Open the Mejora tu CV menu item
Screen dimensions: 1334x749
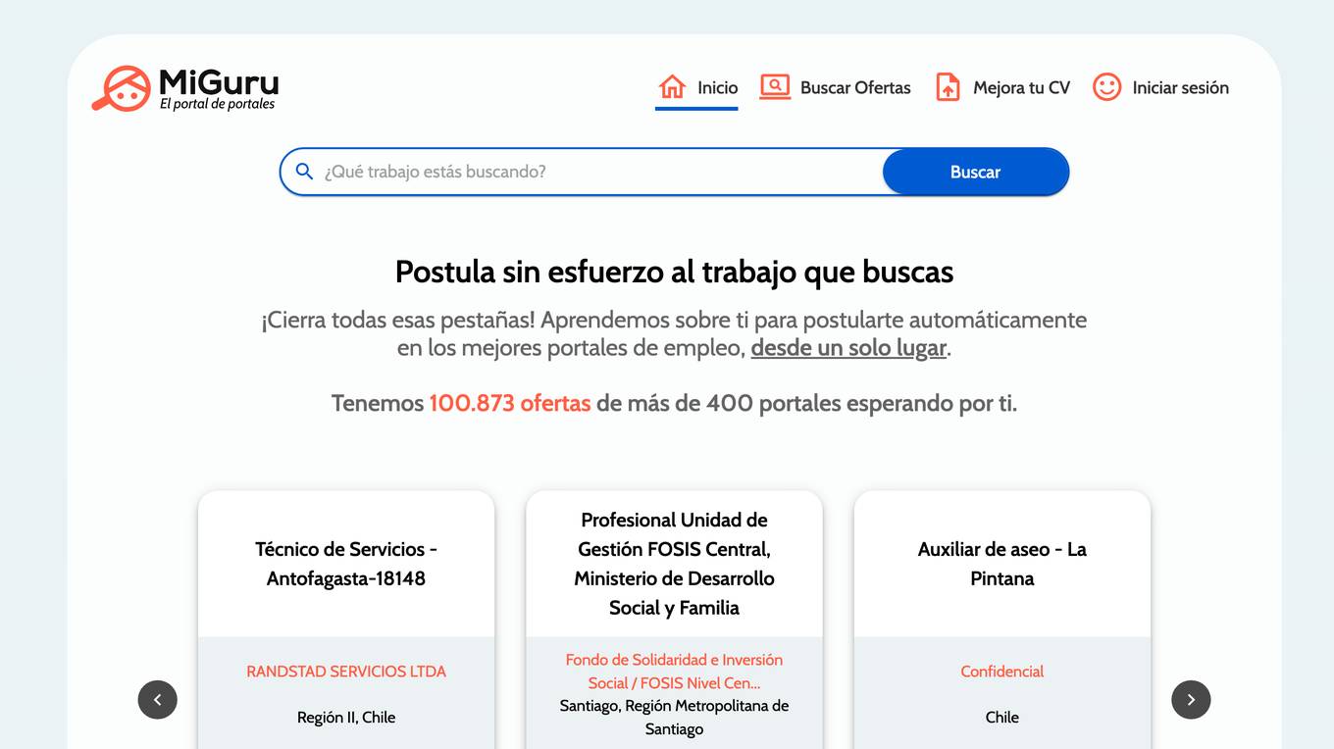click(1002, 88)
